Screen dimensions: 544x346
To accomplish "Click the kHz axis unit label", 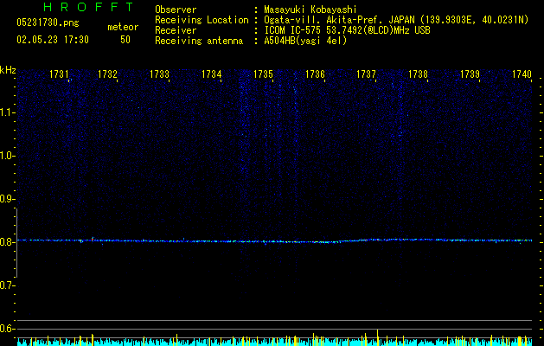I will [8, 70].
